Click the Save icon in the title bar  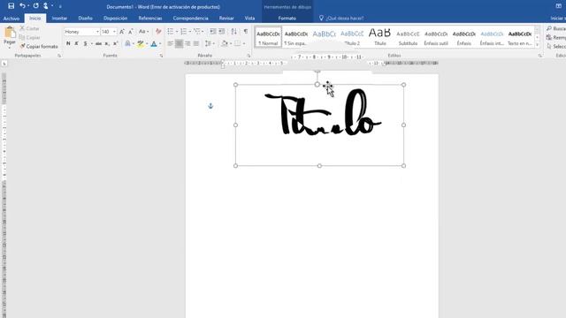11,6
